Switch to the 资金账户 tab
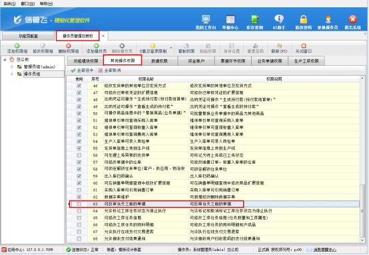 click(x=196, y=61)
